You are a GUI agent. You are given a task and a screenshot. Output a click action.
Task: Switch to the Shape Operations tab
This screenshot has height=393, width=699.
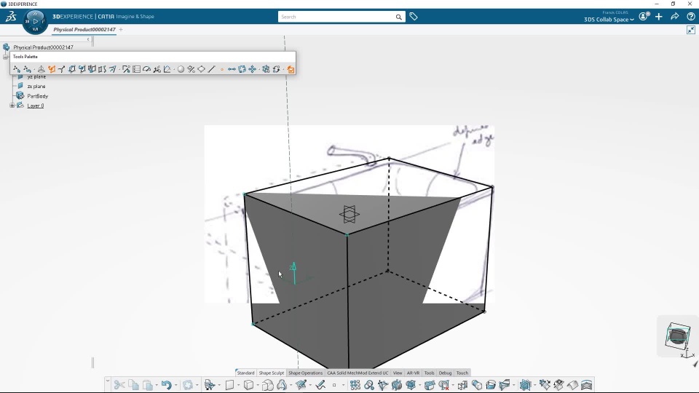[x=305, y=373]
